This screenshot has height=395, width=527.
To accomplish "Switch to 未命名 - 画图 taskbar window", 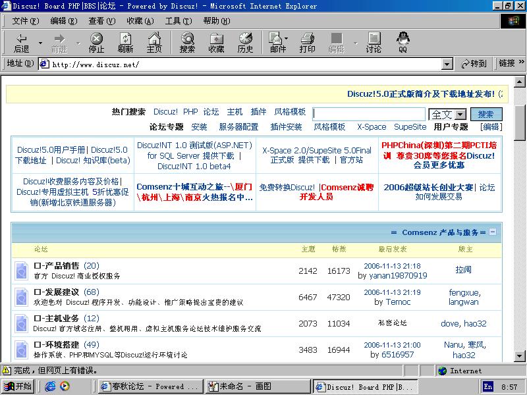I will point(257,386).
